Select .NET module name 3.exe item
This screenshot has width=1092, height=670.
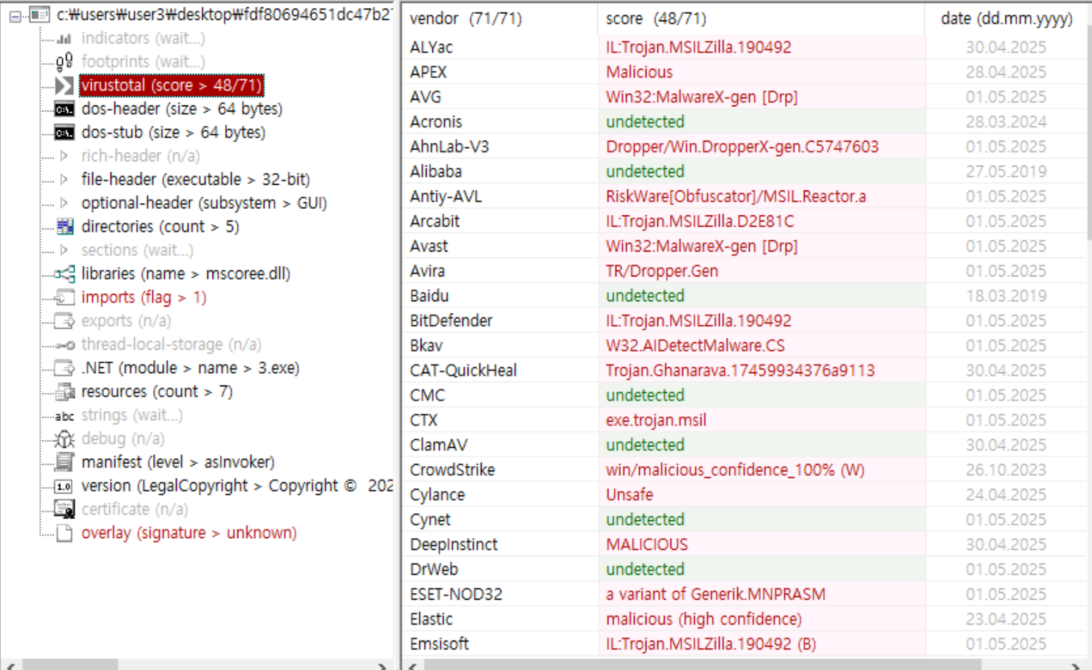(190, 368)
